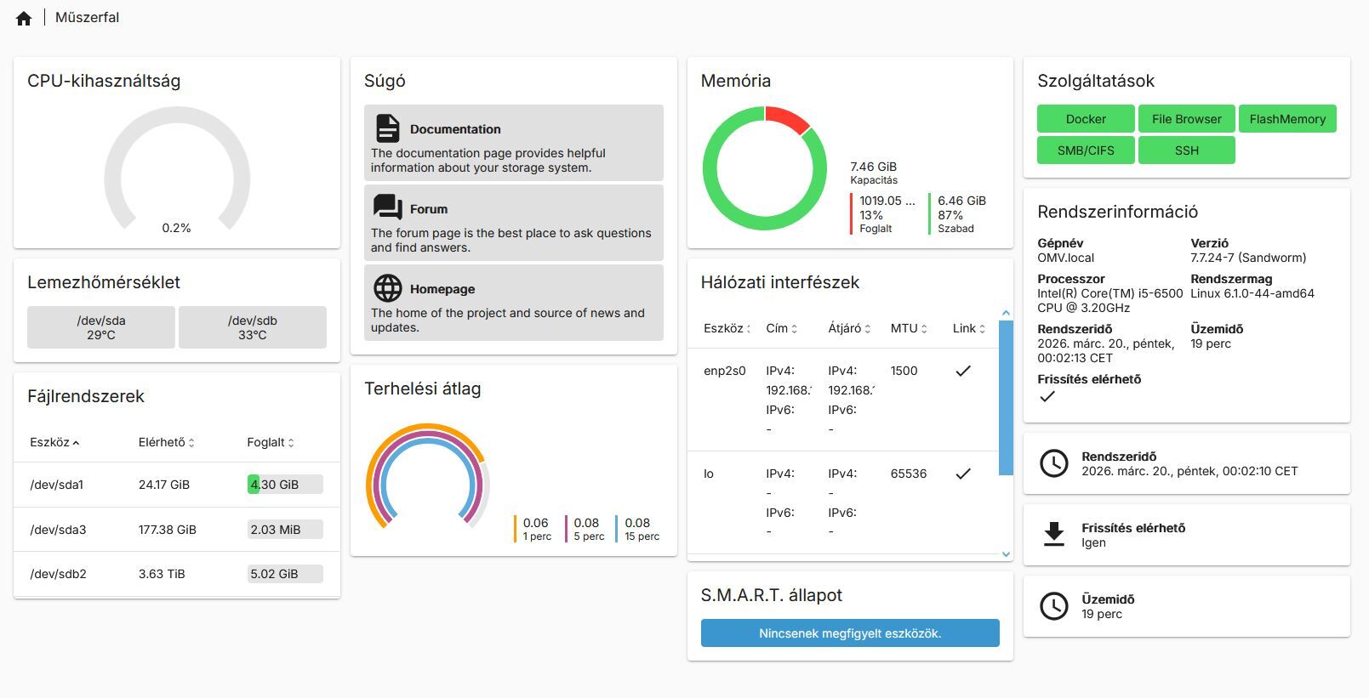This screenshot has height=698, width=1369.
Task: Sort filesystems by Eszköz column
Action: (54, 442)
